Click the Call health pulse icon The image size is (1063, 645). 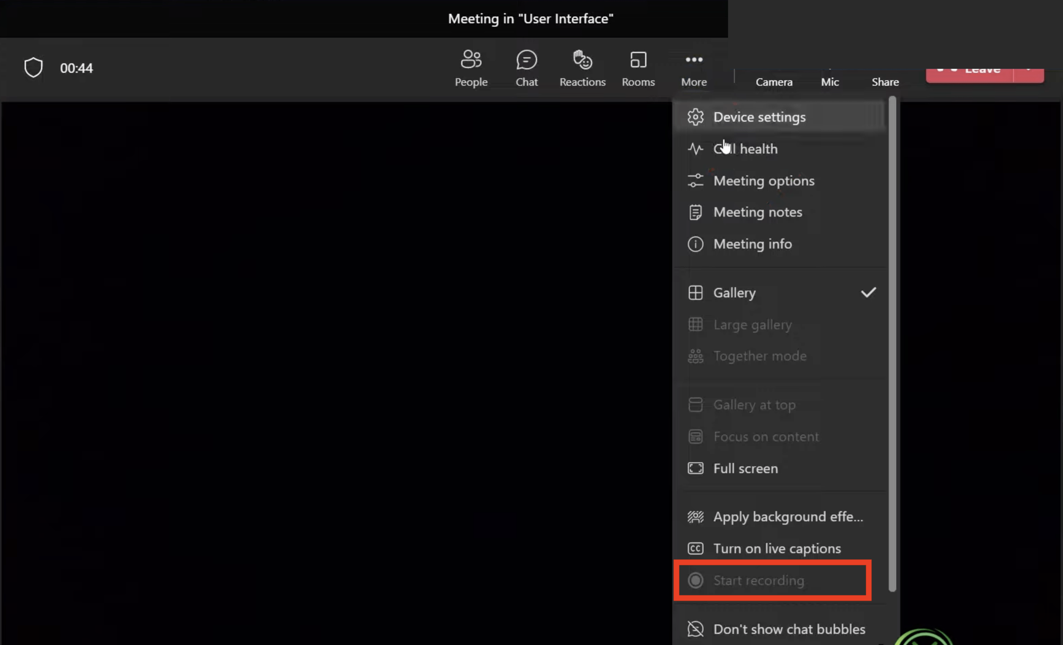695,149
